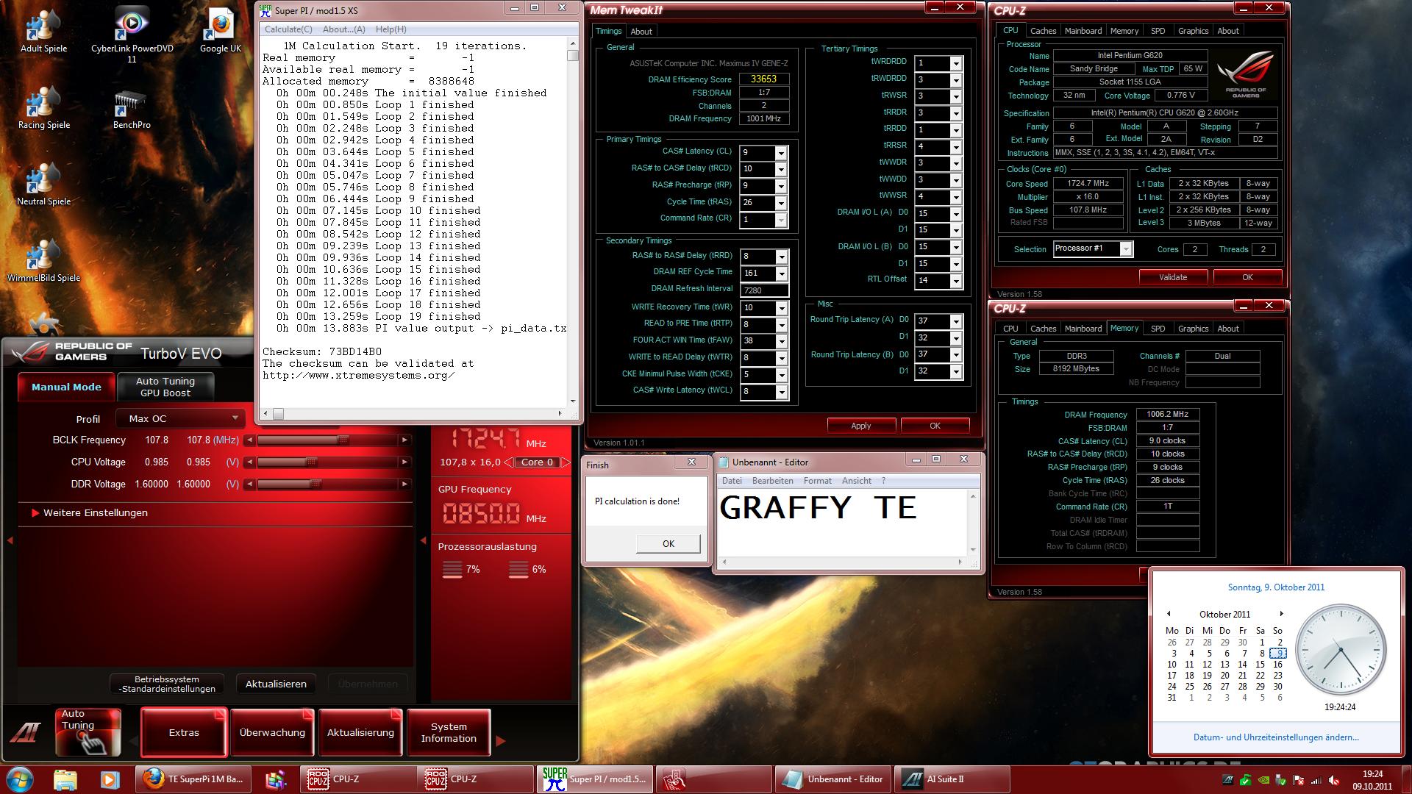Open the Windows Start menu orb
The image size is (1412, 794).
point(20,779)
